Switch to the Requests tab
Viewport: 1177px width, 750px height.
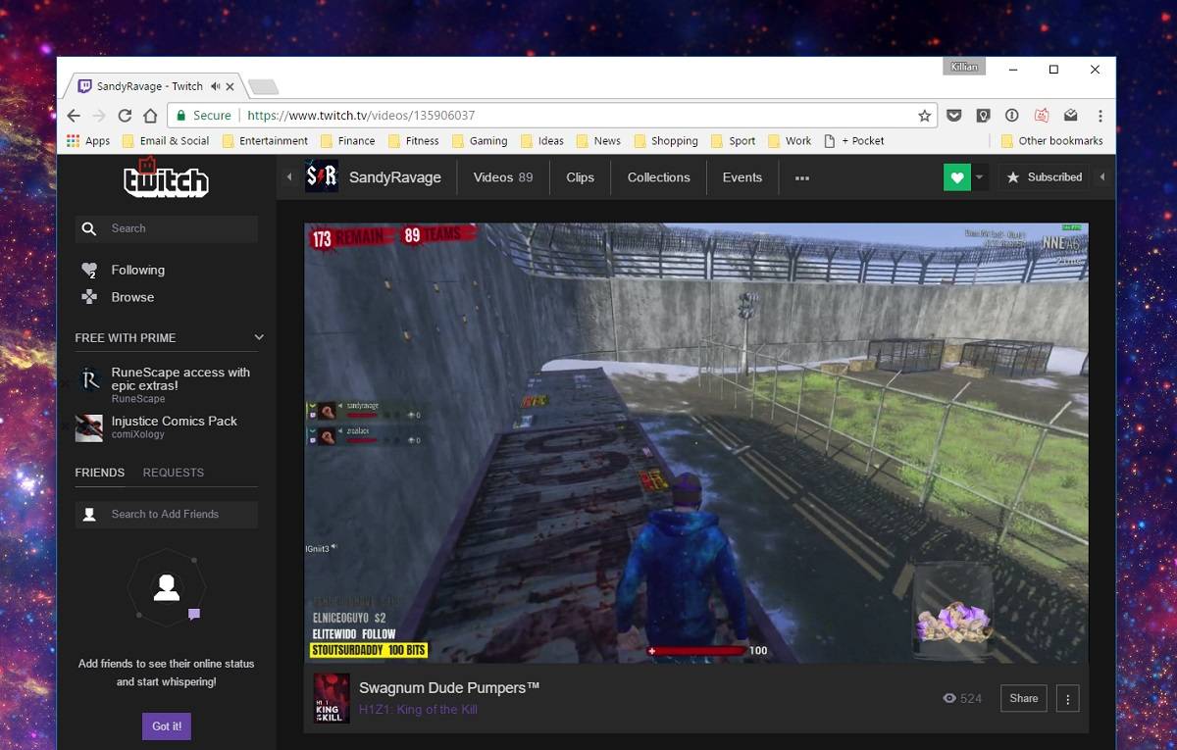click(x=174, y=473)
